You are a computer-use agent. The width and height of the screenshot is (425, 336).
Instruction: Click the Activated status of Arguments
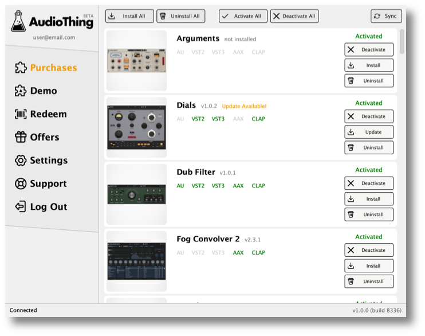(369, 36)
